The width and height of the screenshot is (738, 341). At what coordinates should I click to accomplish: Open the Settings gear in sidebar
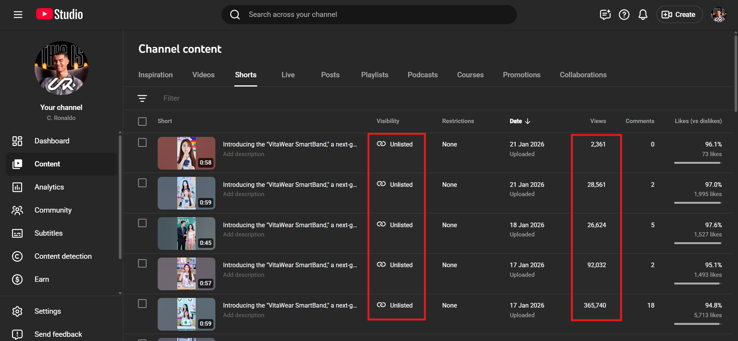pyautogui.click(x=47, y=311)
